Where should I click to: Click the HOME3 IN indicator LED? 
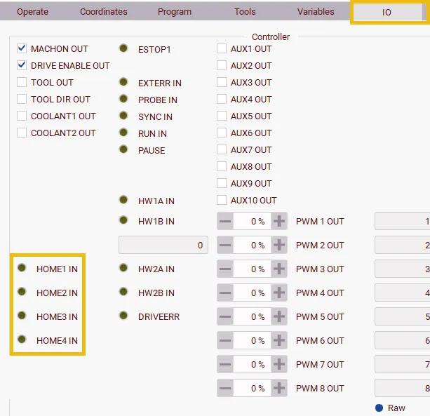tap(22, 316)
